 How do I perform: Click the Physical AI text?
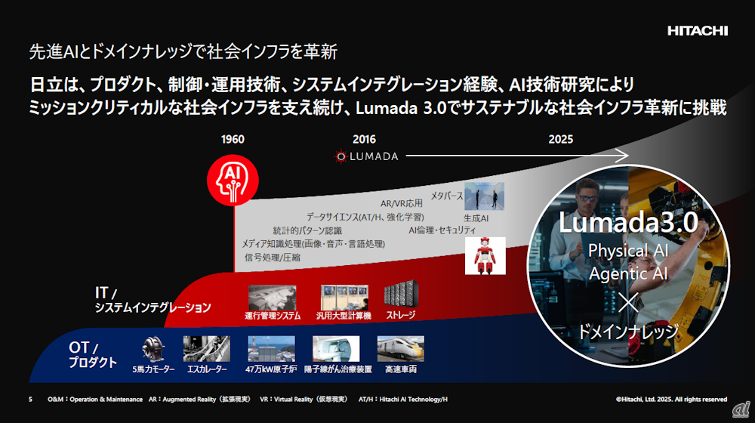[628, 251]
